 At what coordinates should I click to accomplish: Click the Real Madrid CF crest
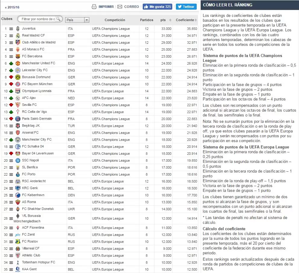pos(18,36)
